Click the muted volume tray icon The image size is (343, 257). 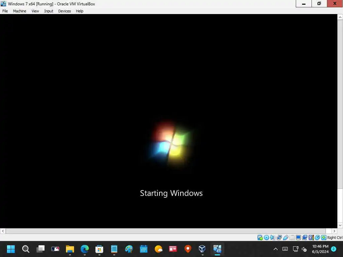click(x=304, y=249)
